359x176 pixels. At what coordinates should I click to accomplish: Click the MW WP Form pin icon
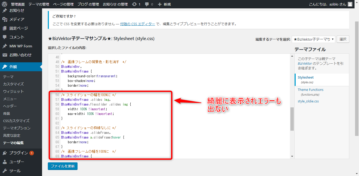5,46
